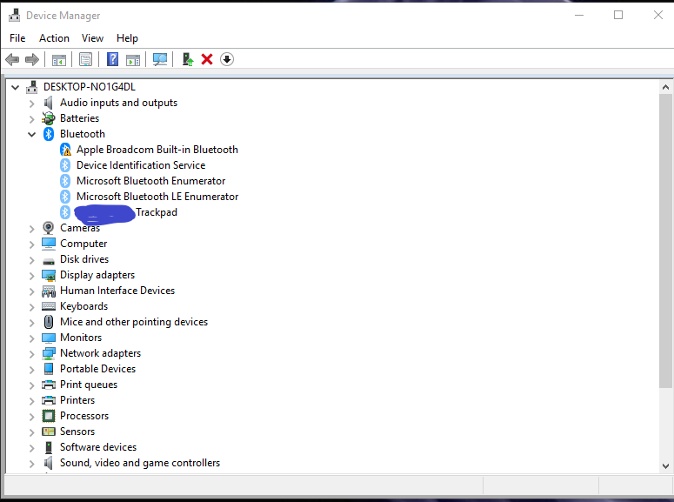
Task: Click the blue Help question mark icon
Action: pos(112,59)
